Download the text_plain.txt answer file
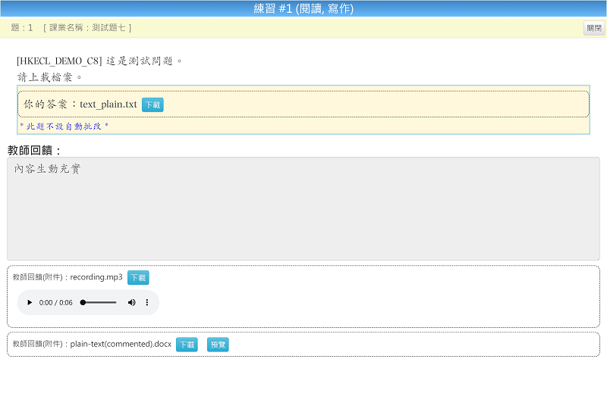 click(153, 105)
